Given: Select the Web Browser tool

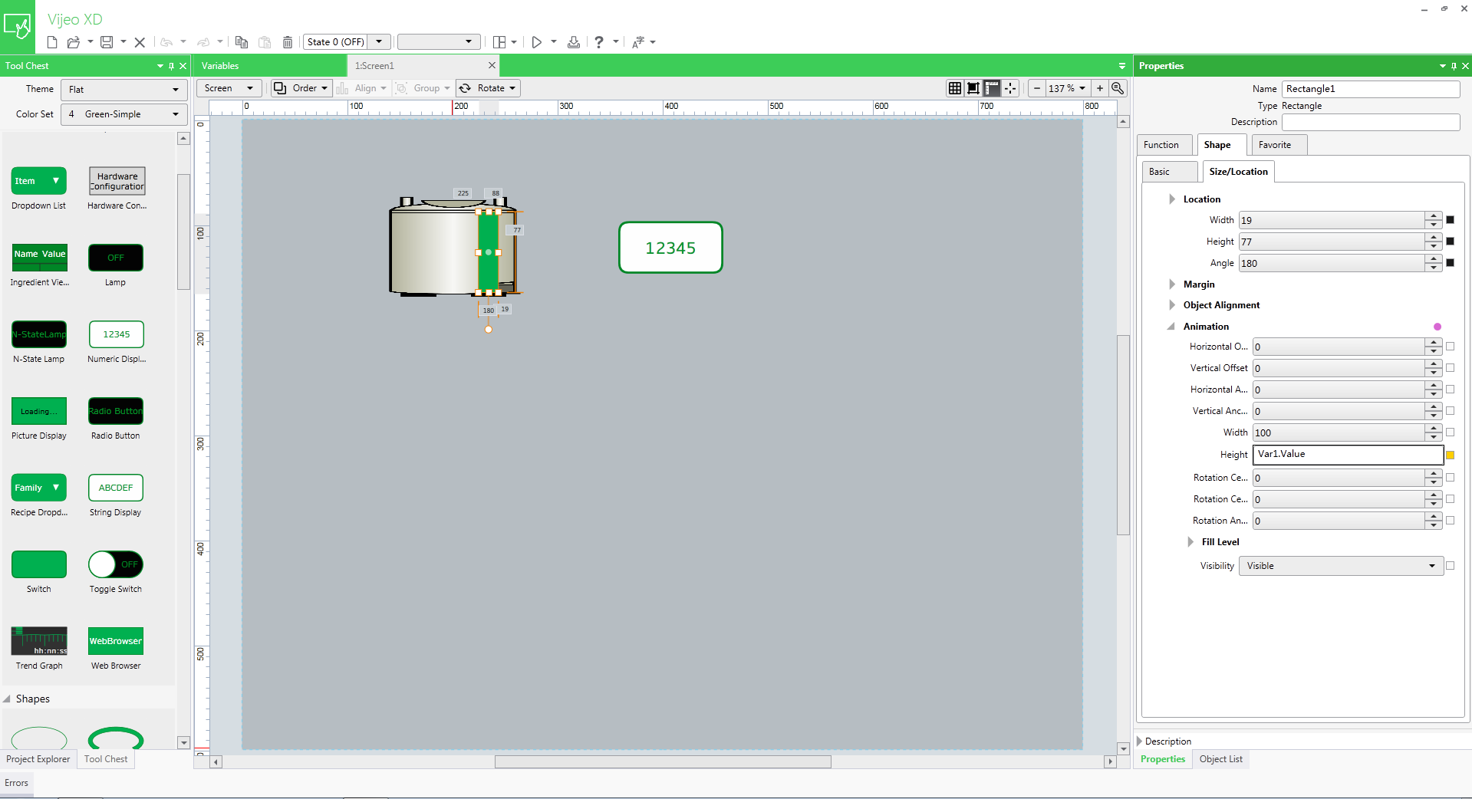Looking at the screenshot, I should (116, 649).
